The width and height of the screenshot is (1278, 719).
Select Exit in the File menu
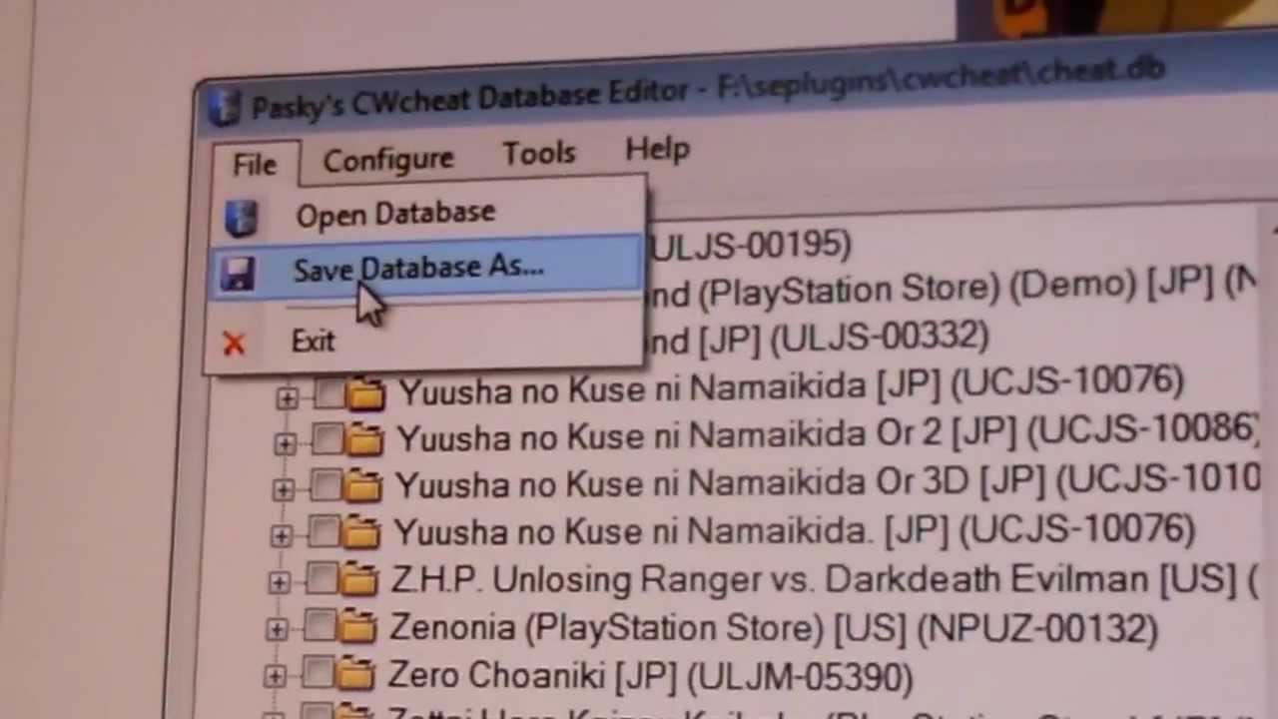click(x=314, y=342)
